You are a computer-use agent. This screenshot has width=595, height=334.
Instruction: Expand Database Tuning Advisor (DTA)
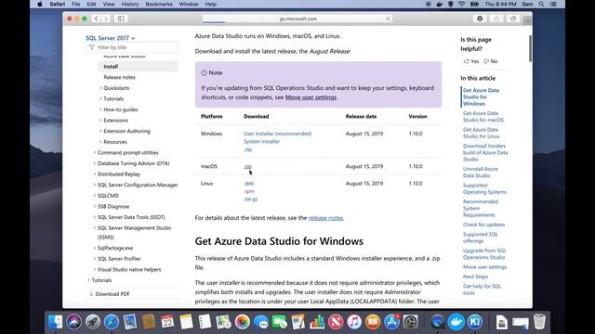(x=95, y=163)
